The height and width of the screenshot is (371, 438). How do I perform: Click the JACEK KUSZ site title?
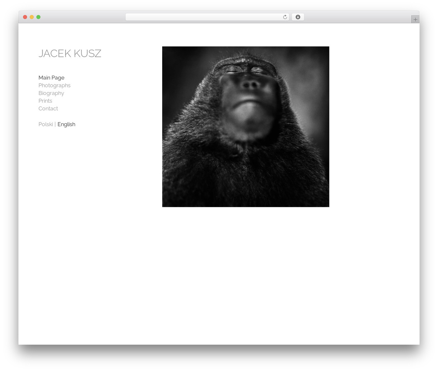pyautogui.click(x=70, y=53)
